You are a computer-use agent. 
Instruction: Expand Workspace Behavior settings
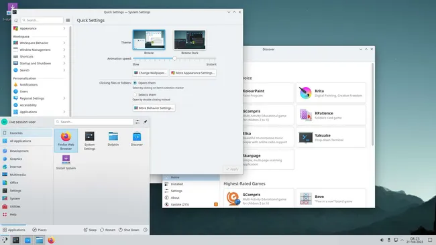pos(64,43)
